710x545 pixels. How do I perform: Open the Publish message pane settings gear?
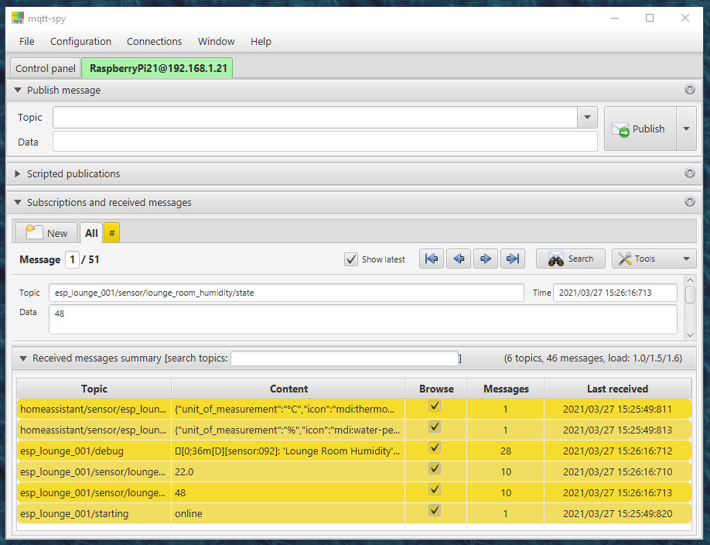689,90
